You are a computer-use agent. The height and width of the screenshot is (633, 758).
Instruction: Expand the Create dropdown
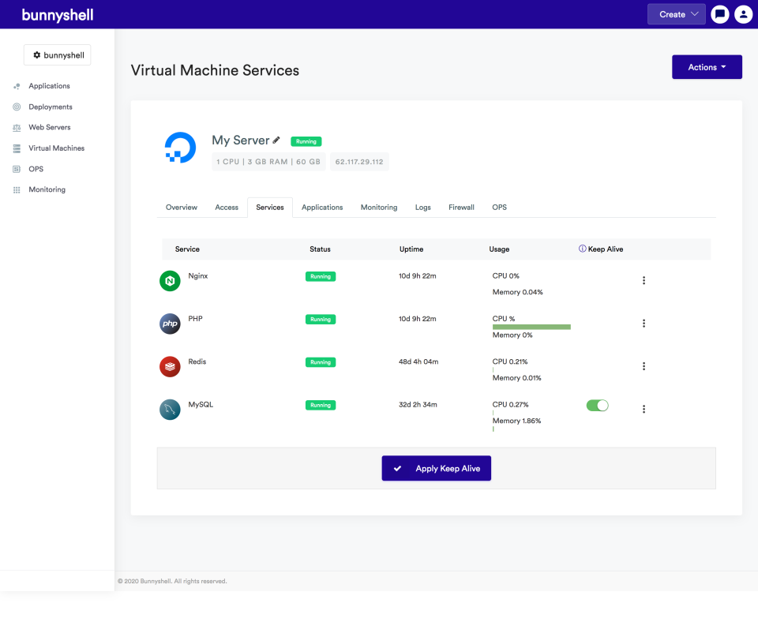[677, 14]
